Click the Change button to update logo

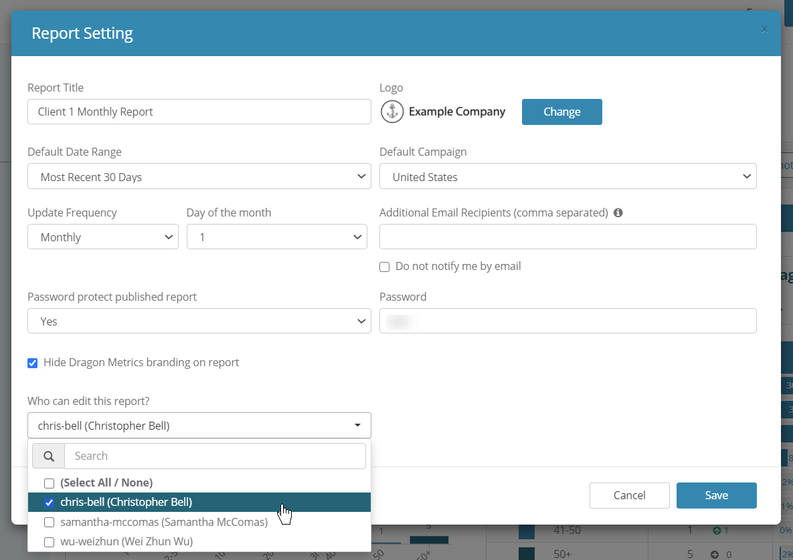tap(561, 112)
